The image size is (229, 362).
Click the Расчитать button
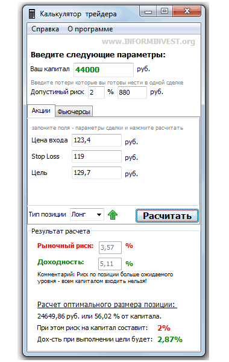point(167,215)
